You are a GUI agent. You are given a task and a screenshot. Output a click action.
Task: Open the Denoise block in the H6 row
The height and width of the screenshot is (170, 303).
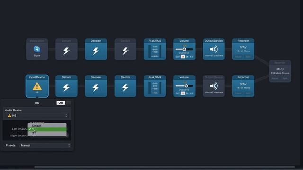(x=96, y=86)
